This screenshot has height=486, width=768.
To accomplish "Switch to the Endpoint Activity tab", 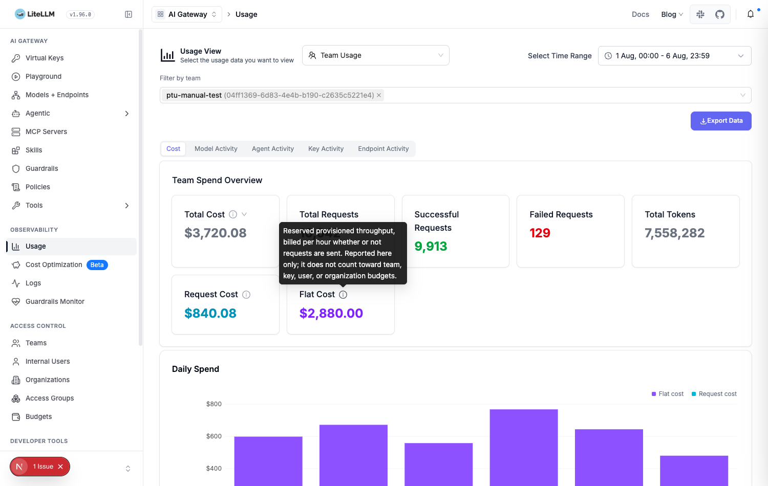I will (383, 149).
